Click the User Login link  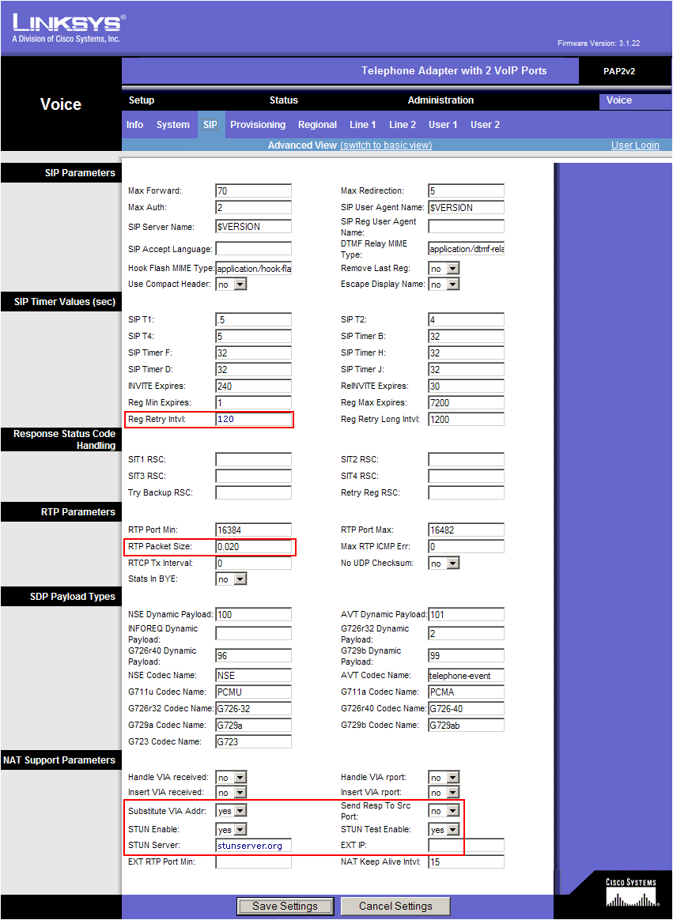tap(635, 145)
